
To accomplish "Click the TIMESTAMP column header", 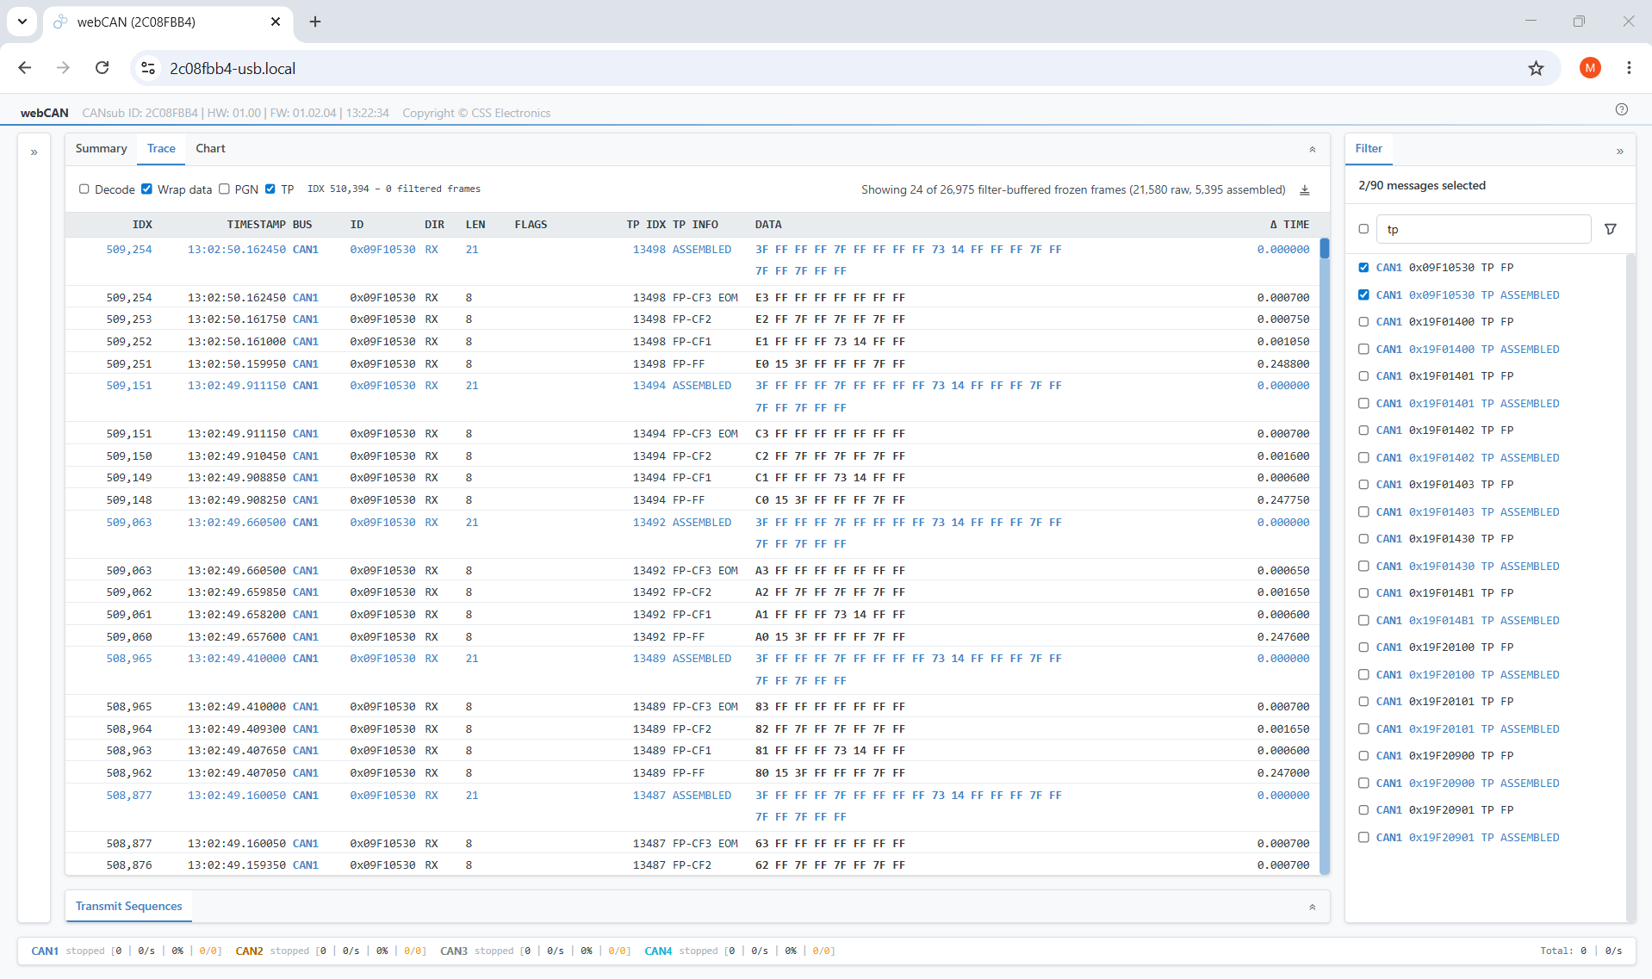I will [x=256, y=225].
